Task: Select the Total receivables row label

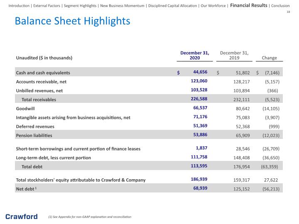Action: point(39,100)
